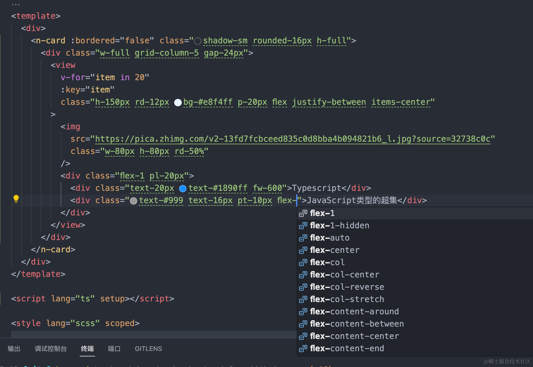This screenshot has height=367, width=533.
Task: Select the flex-col-reverse suggestion
Action: point(415,287)
